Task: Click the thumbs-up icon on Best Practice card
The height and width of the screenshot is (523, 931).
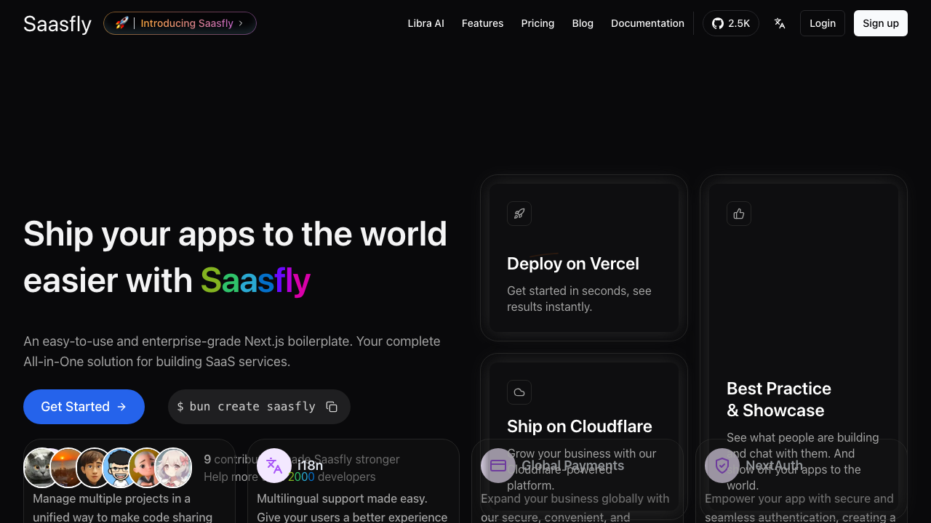Action: click(739, 213)
